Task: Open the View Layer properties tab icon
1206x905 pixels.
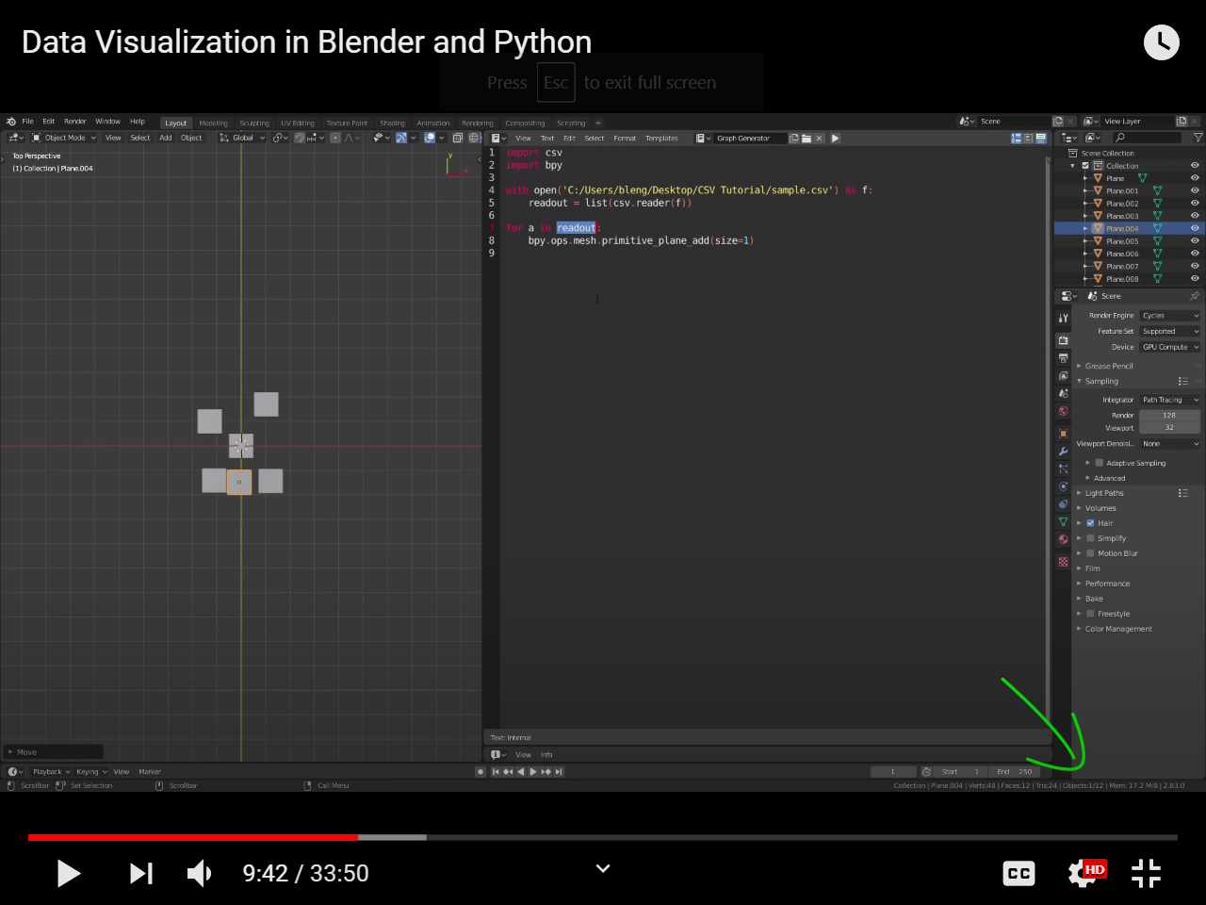Action: (x=1063, y=376)
